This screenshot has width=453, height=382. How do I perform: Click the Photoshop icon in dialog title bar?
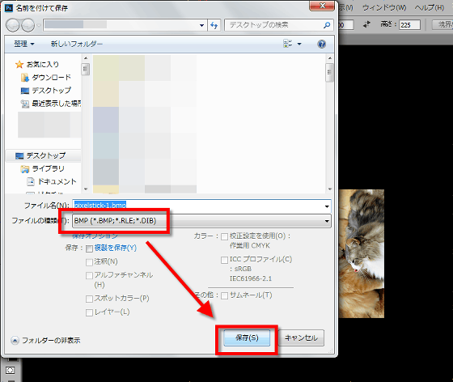pyautogui.click(x=9, y=8)
